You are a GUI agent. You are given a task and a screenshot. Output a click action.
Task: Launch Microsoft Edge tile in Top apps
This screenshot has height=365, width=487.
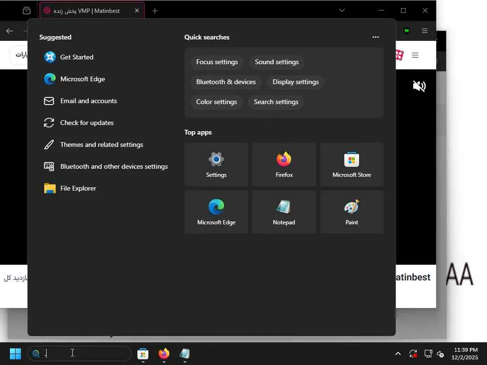pyautogui.click(x=216, y=212)
